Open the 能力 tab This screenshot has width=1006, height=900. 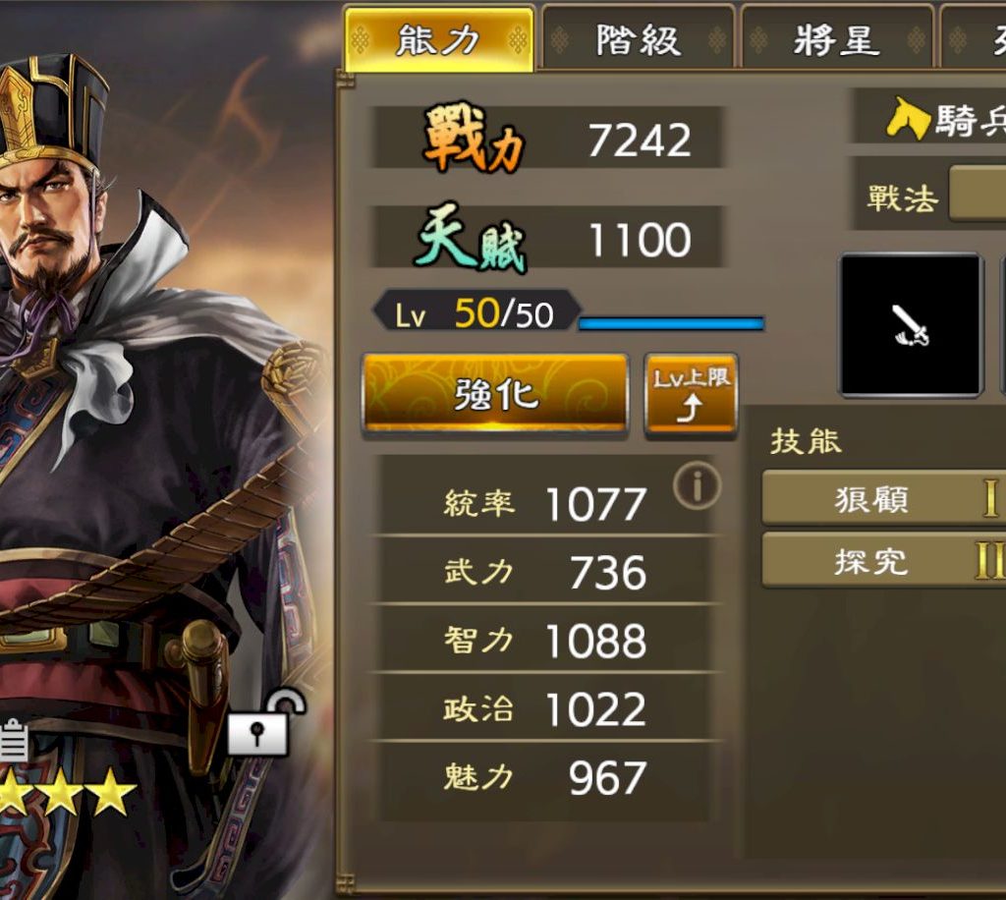(x=439, y=38)
